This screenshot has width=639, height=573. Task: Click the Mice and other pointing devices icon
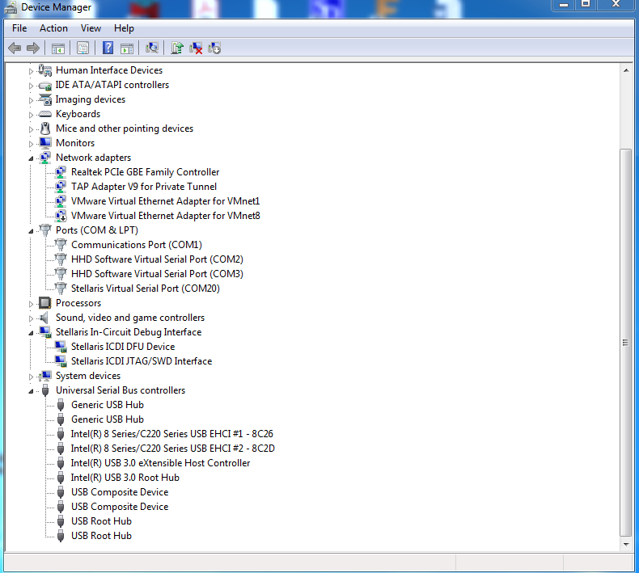click(x=45, y=129)
